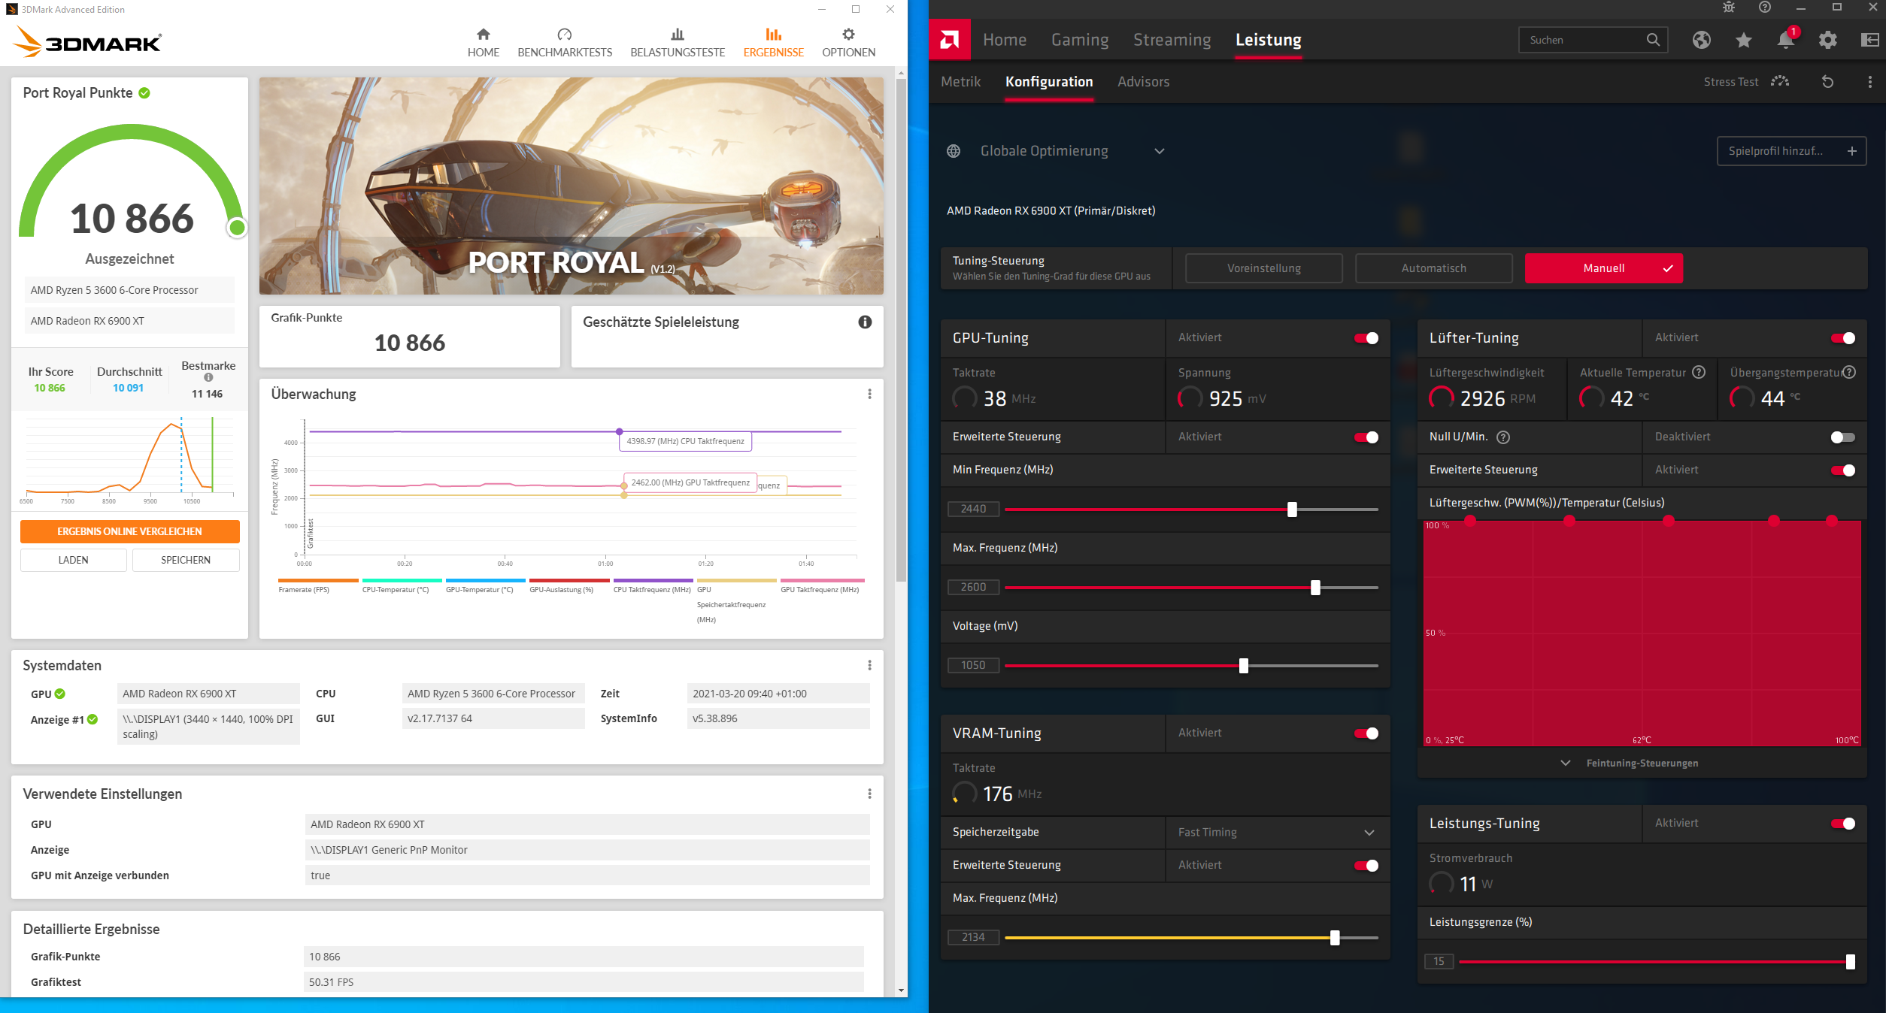The width and height of the screenshot is (1886, 1013).
Task: Click the AMD Radeon logo icon
Action: (949, 39)
